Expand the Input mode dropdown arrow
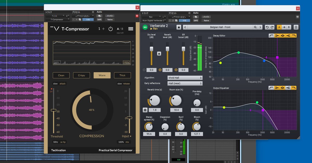Image resolution: width=312 pixels, height=163 pixels. (131, 136)
